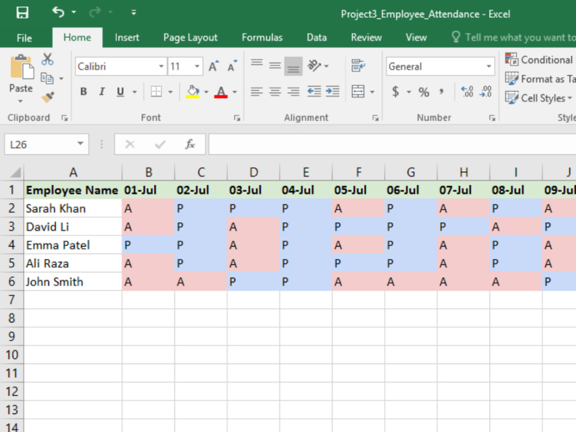
Task: Click the Select All corner triangle
Action: (15, 172)
